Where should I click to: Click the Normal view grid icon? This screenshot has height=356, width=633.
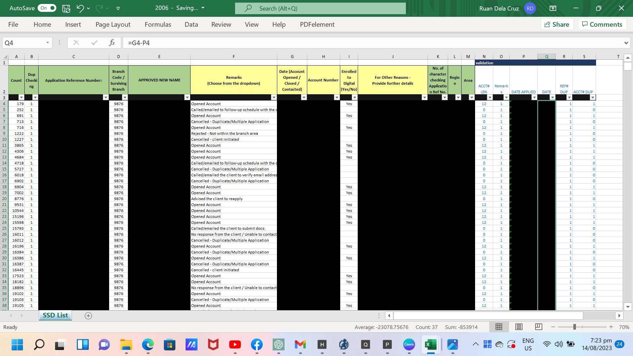(x=499, y=327)
